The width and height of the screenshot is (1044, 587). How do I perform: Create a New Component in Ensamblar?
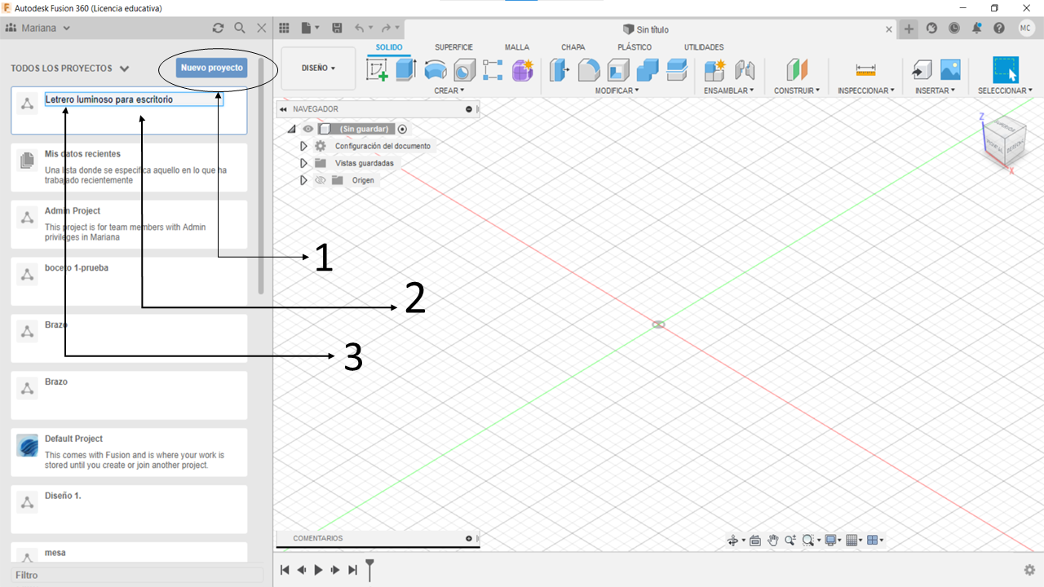pos(714,70)
